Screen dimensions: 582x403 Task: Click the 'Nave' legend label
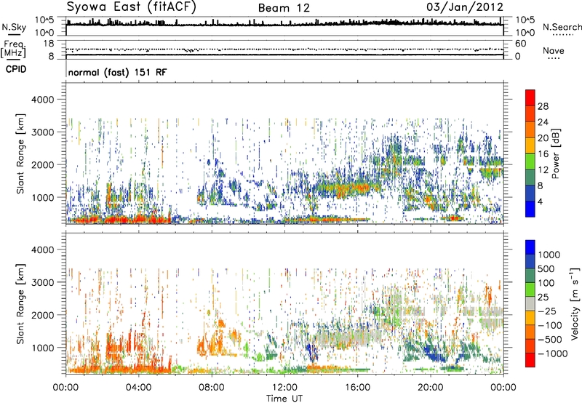coord(554,50)
